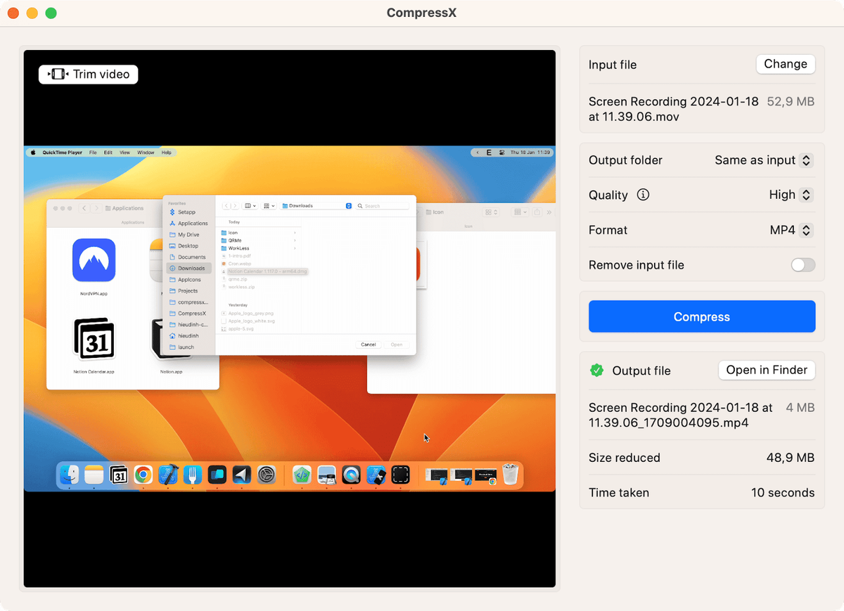Click the Finder dock icon in the preview
This screenshot has width=844, height=611.
coord(69,475)
